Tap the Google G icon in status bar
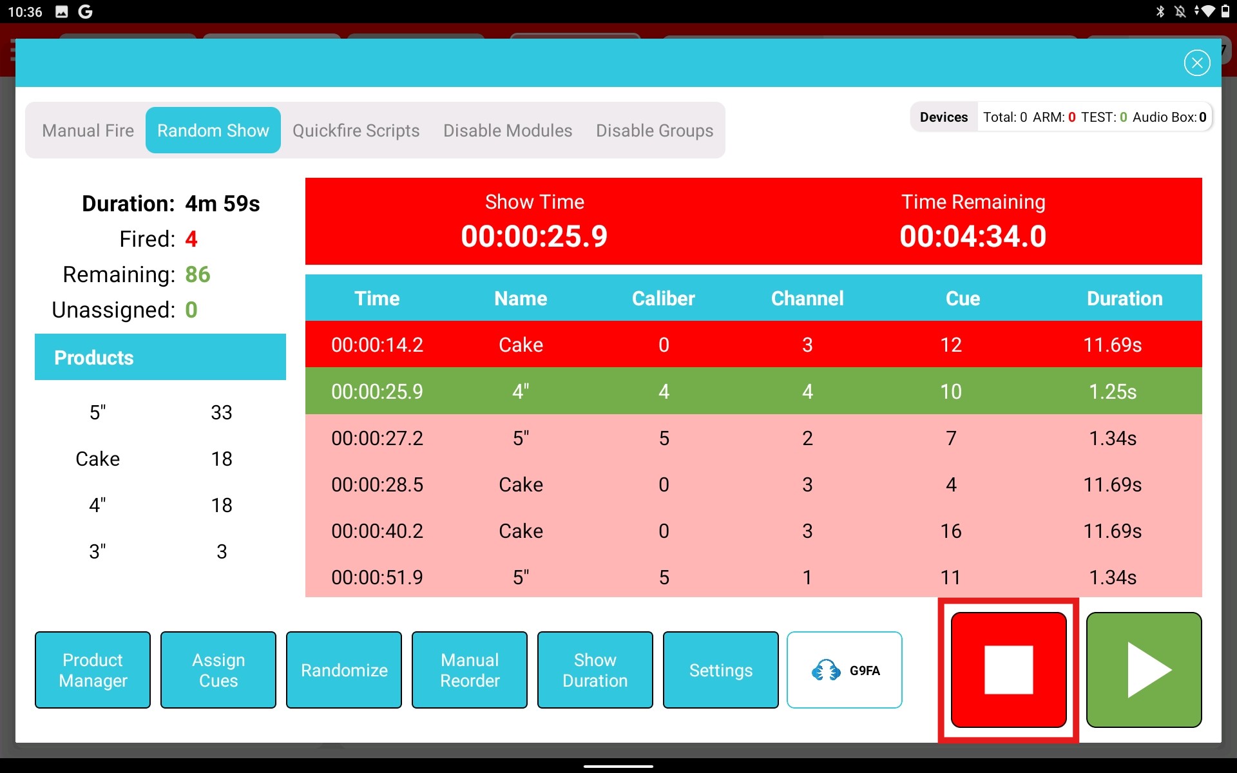 tap(85, 12)
